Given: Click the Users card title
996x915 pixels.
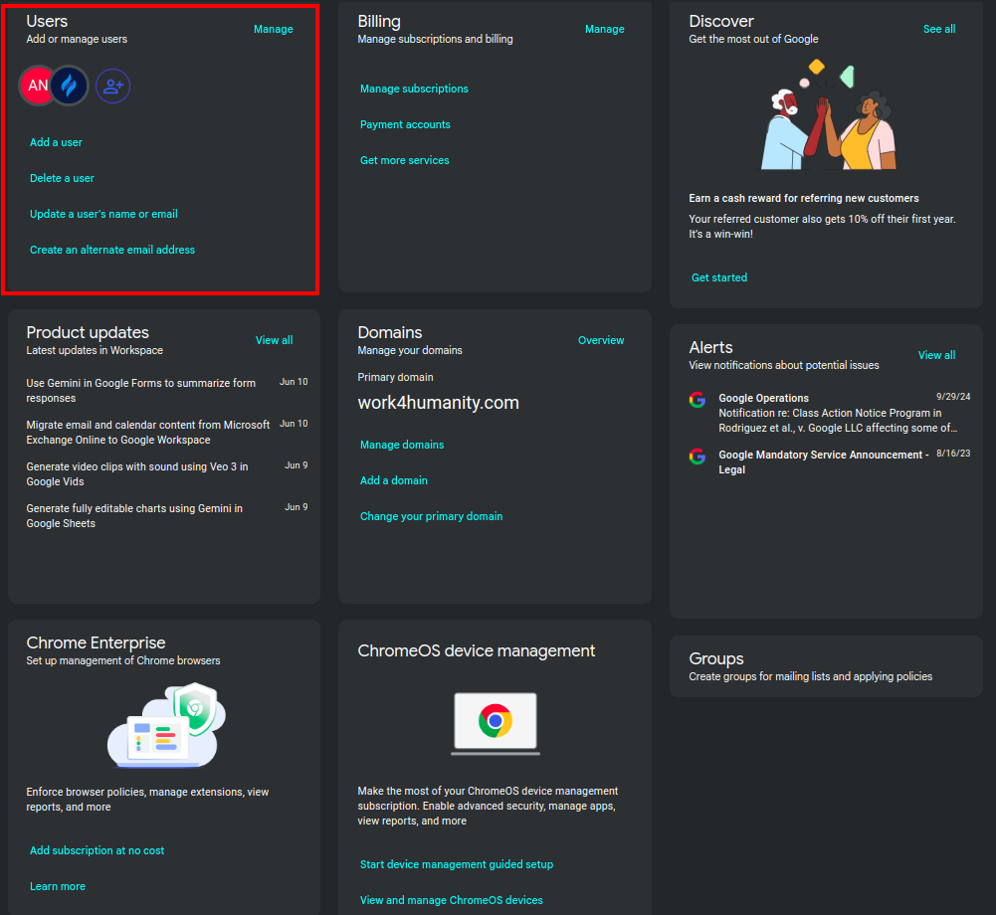Looking at the screenshot, I should pos(47,21).
